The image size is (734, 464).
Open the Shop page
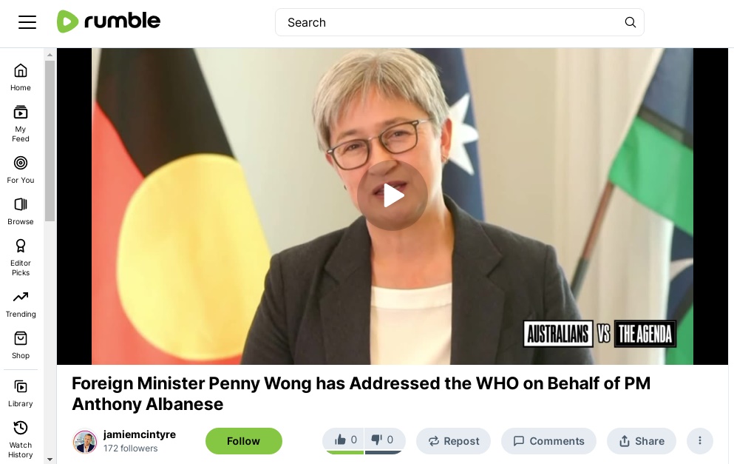pyautogui.click(x=21, y=346)
